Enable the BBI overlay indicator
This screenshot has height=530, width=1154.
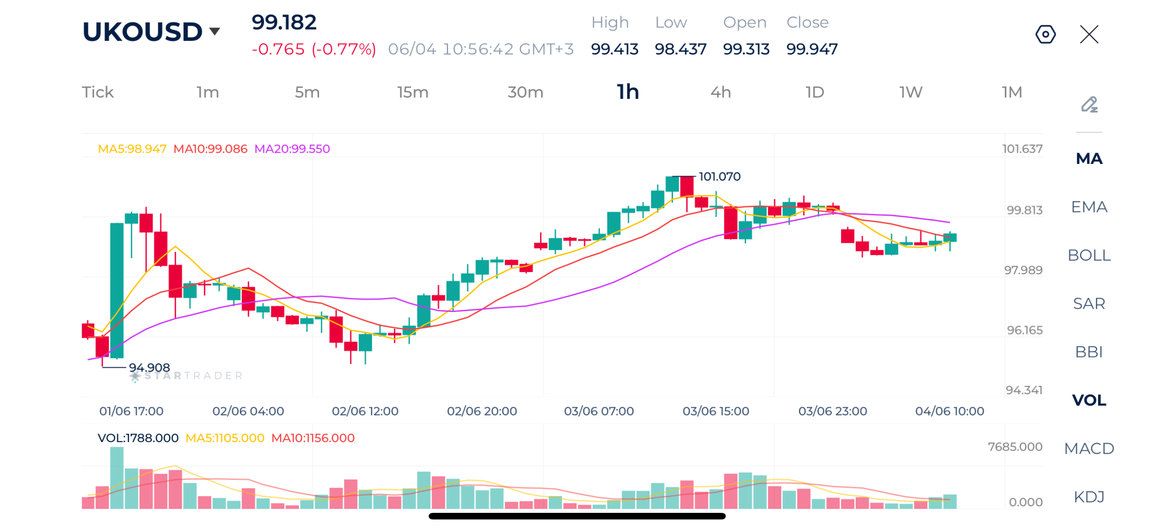point(1089,351)
